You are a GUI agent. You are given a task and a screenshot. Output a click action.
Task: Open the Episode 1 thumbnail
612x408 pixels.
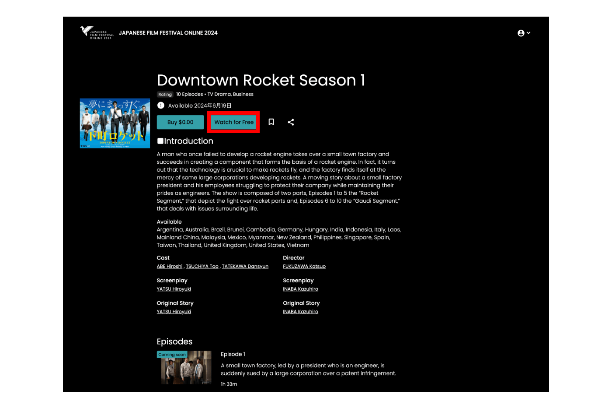point(184,367)
